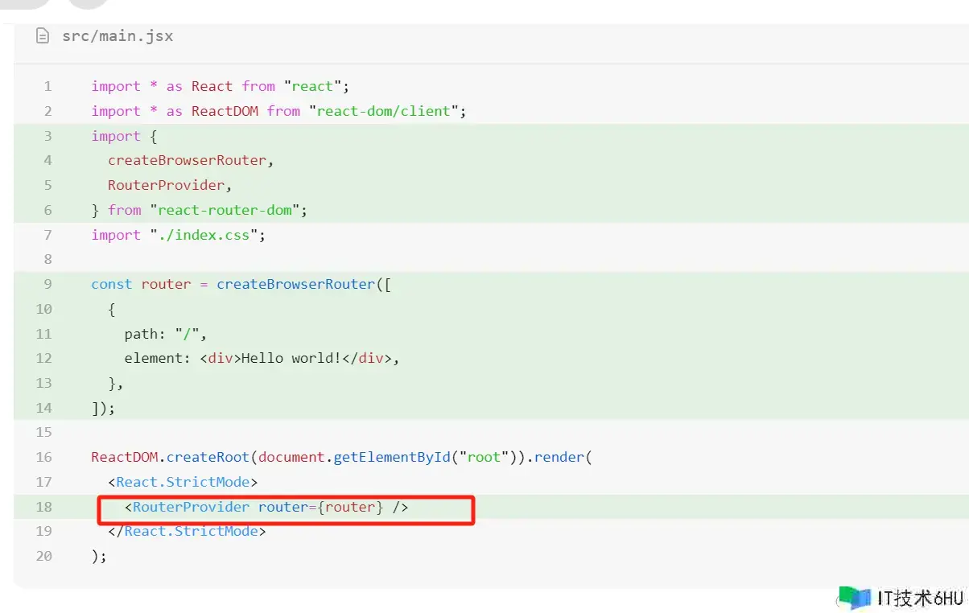Viewport: 969px width, 613px height.
Task: Click getElementById on line 16
Action: pyautogui.click(x=390, y=457)
